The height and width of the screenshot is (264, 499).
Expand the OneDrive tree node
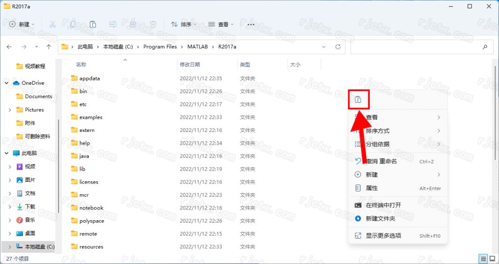coord(7,83)
